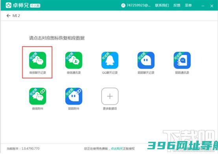Click the 卓师兄 logo in title bar
Viewport: 218px width, 154px height.
(x=9, y=5)
